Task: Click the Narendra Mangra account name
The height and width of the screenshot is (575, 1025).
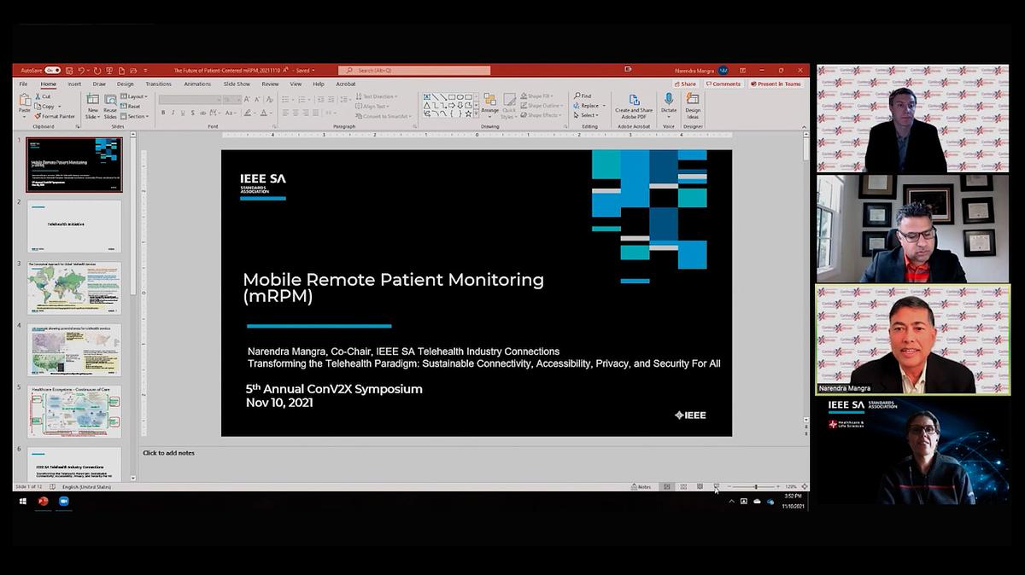Action: pos(693,71)
